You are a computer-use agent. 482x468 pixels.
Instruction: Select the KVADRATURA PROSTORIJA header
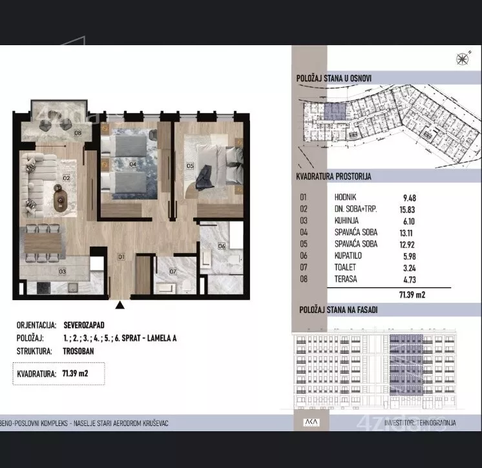tap(333, 177)
